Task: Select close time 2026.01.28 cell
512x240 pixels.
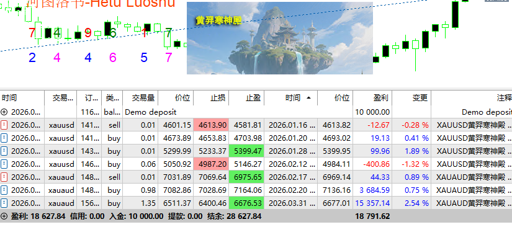Action: click(291, 151)
